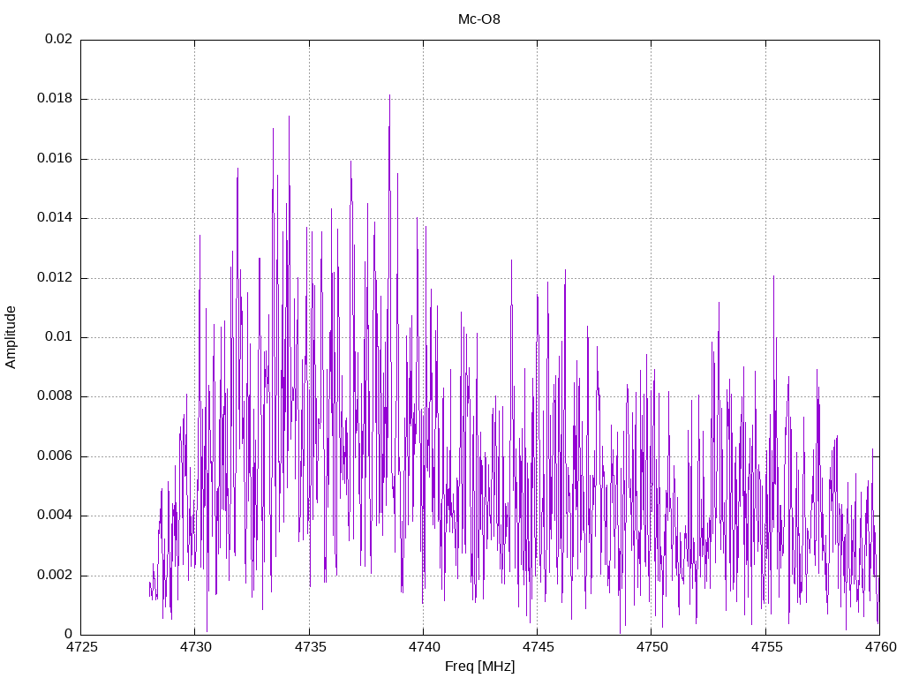The width and height of the screenshot is (904, 678).
Task: Click the x-axis tick label 4745
Action: [538, 647]
